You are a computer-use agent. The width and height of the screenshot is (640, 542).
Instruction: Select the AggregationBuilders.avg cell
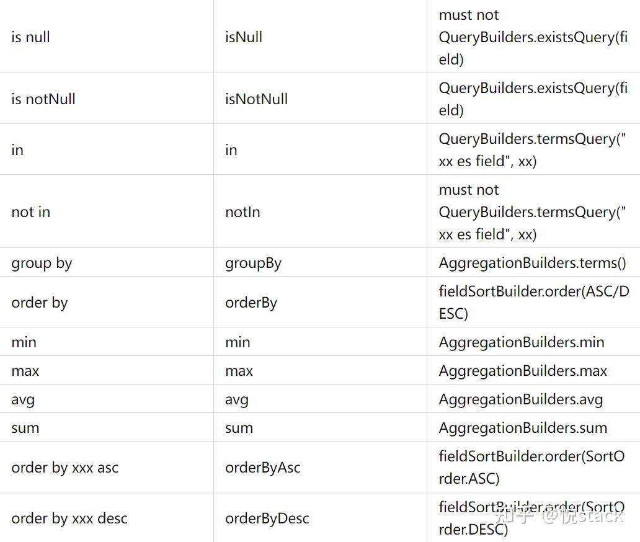click(520, 399)
